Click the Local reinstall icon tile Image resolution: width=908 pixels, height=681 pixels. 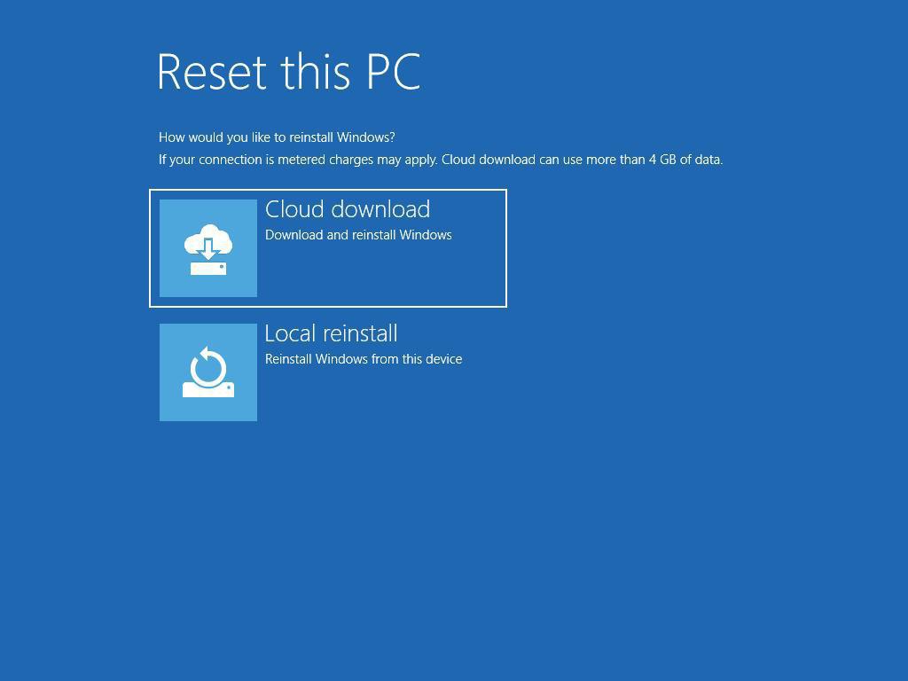pos(207,372)
